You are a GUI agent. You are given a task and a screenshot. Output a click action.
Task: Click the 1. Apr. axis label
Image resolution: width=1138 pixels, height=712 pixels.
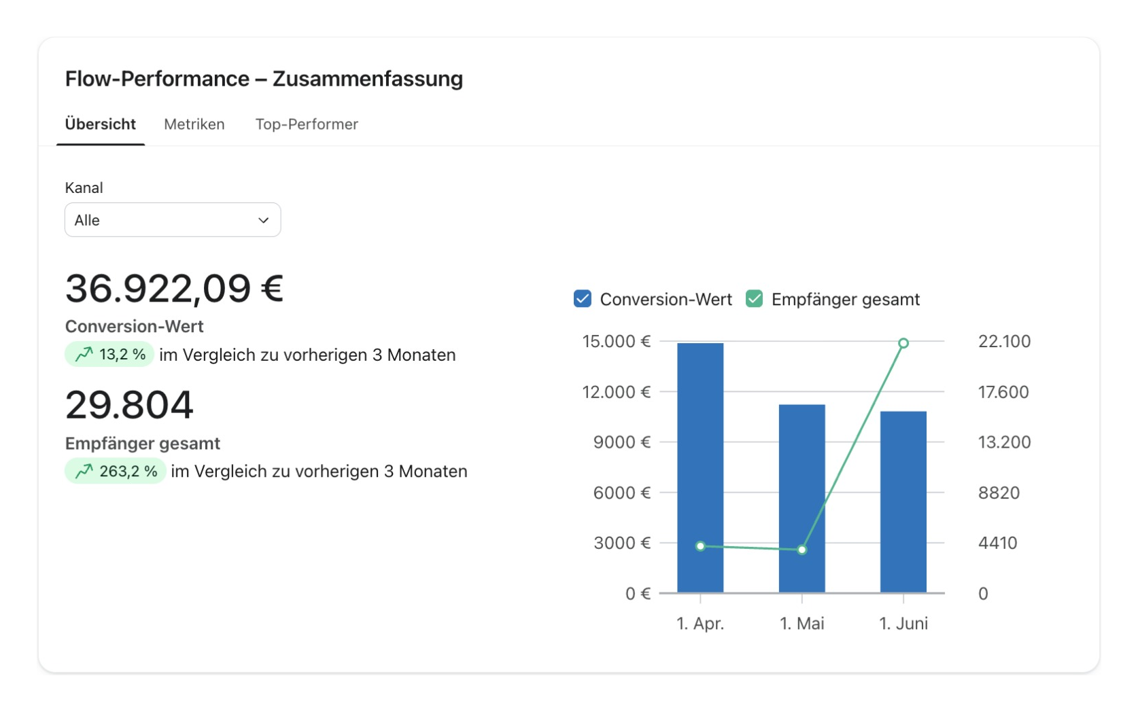[x=700, y=623]
